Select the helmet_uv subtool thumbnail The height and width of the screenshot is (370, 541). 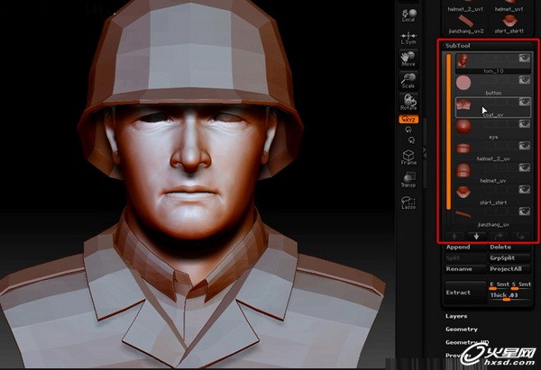[x=463, y=170]
